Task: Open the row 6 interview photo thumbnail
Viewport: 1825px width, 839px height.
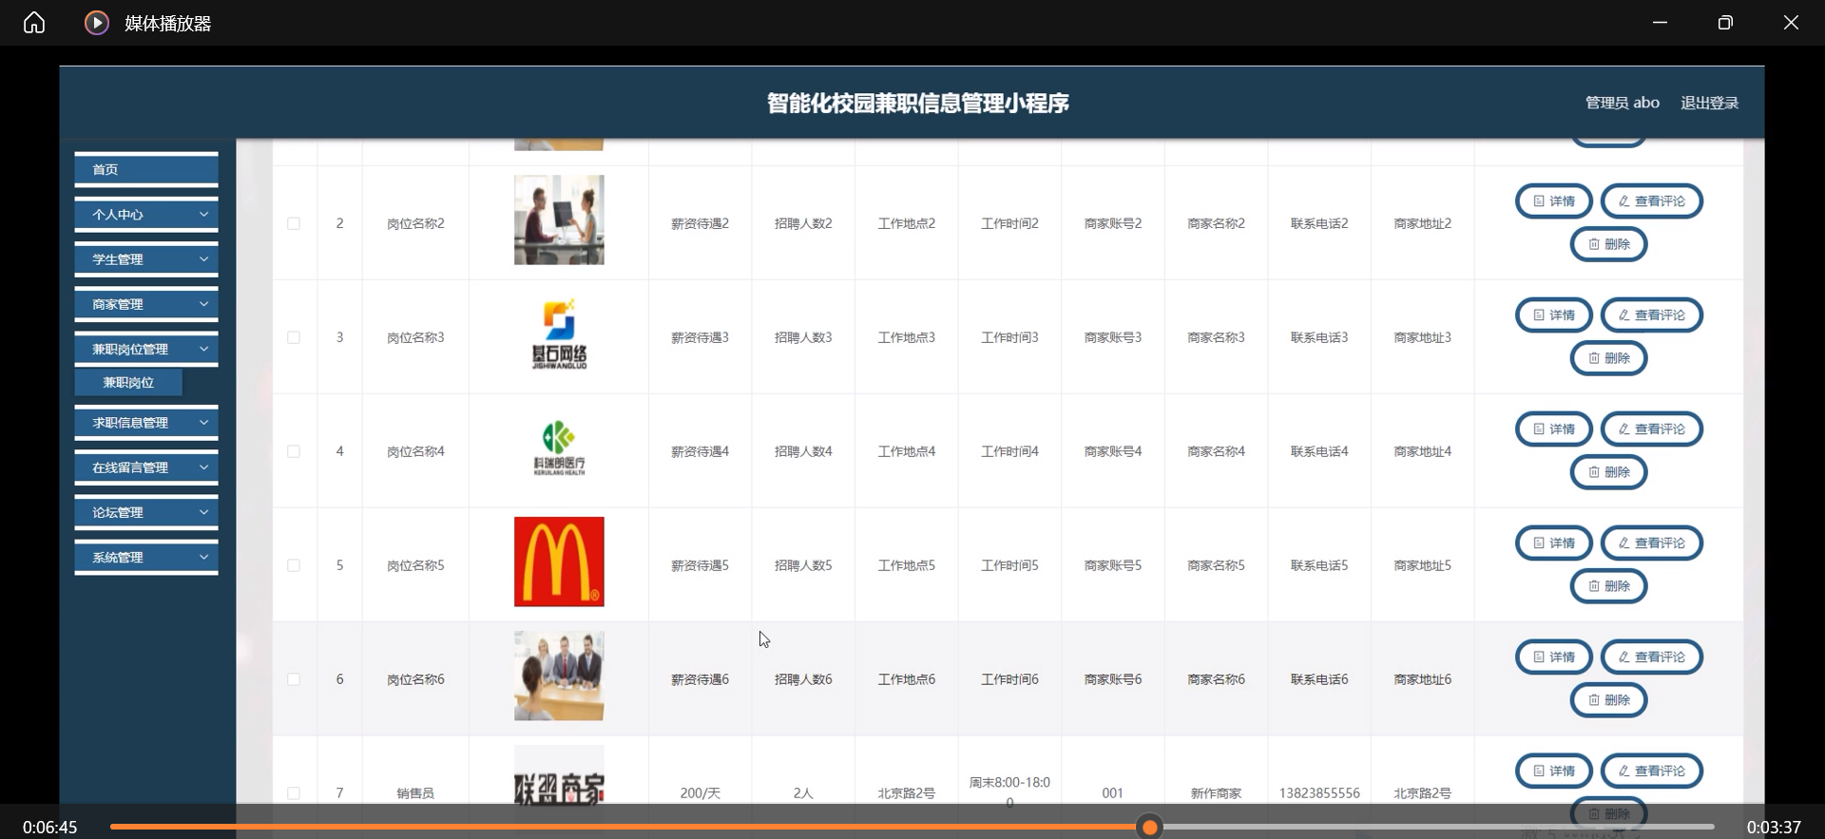Action: click(x=559, y=676)
